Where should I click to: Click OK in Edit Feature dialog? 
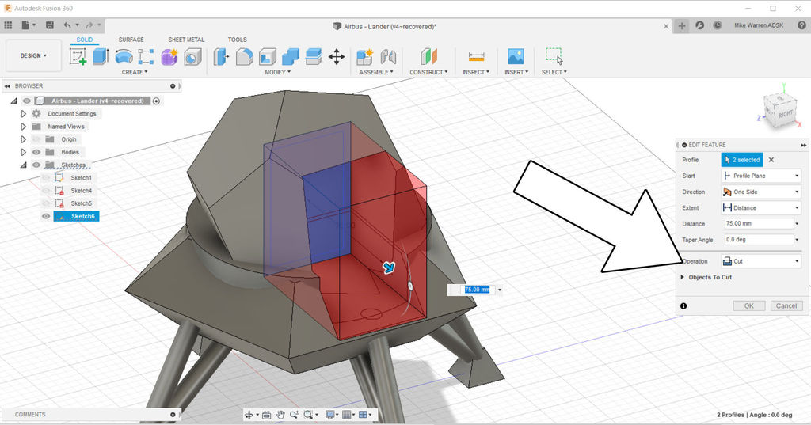749,305
